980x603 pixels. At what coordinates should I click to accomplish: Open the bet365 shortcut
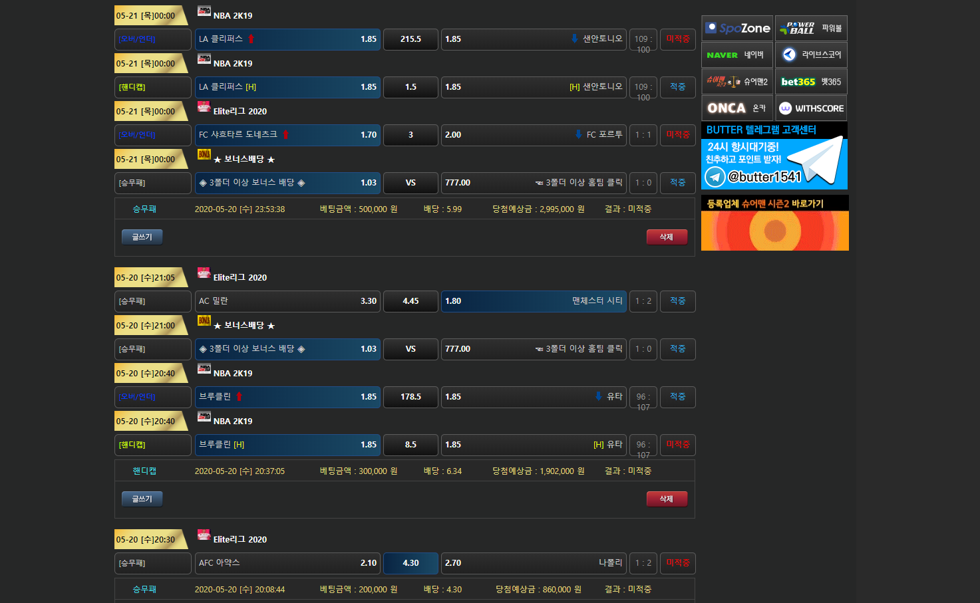click(x=811, y=82)
